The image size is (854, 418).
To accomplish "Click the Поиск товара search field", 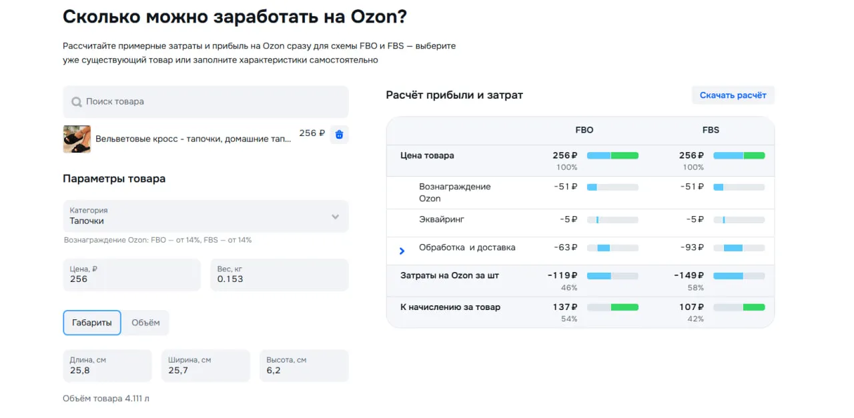I will tap(213, 102).
